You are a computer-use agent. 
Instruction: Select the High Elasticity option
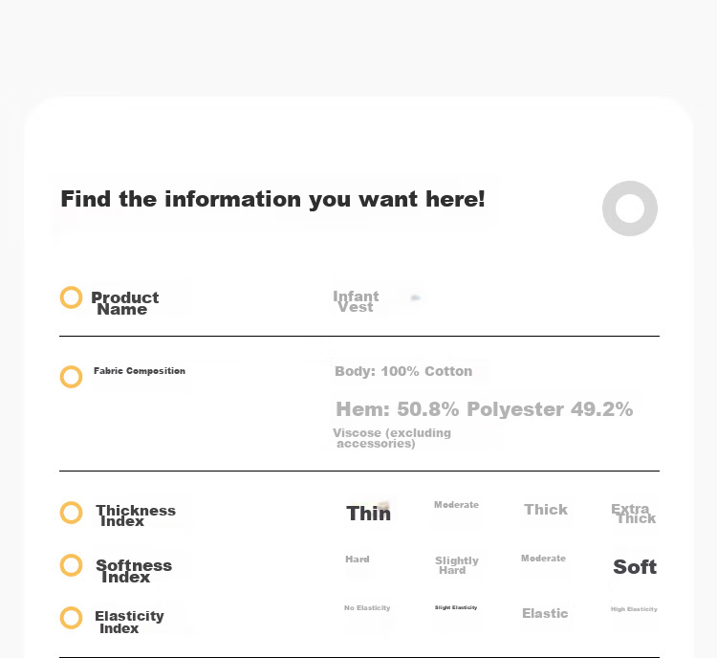(x=634, y=609)
